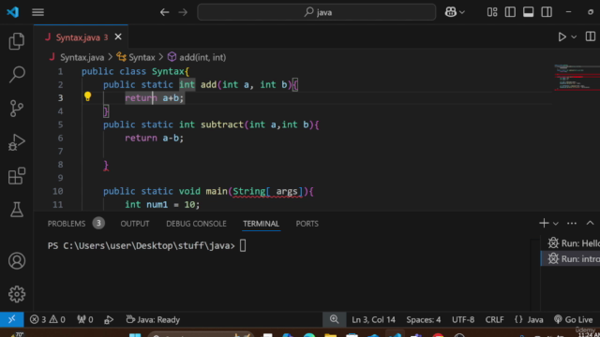Screen dimensions: 600x337
Task: Open remote window from status bar
Action: pos(12,319)
